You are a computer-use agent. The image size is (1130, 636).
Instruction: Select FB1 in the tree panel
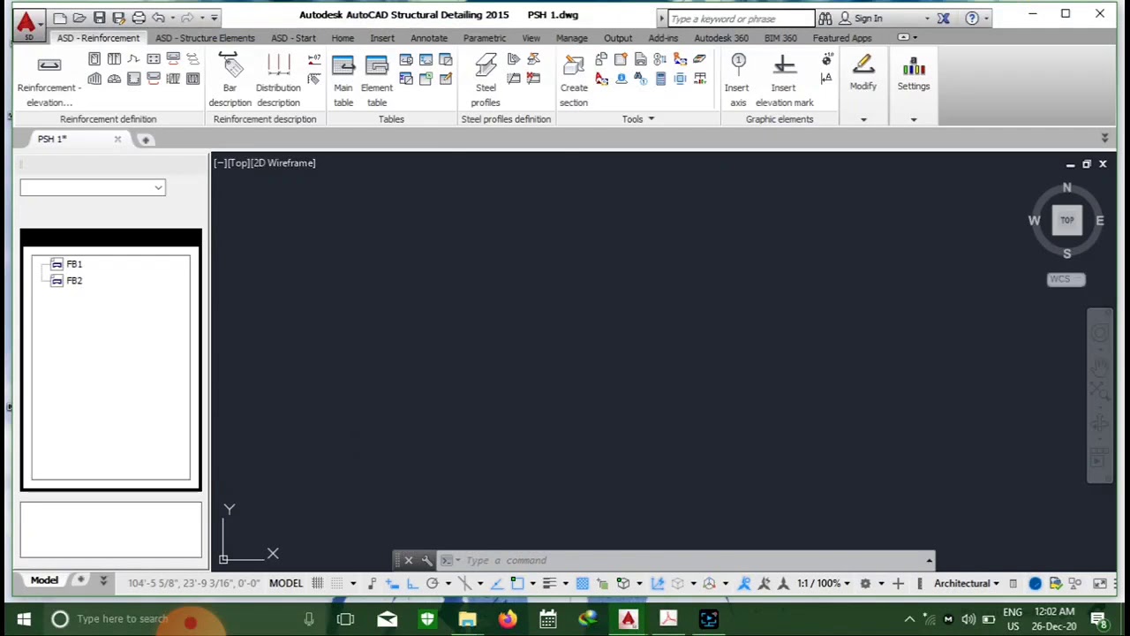point(74,264)
